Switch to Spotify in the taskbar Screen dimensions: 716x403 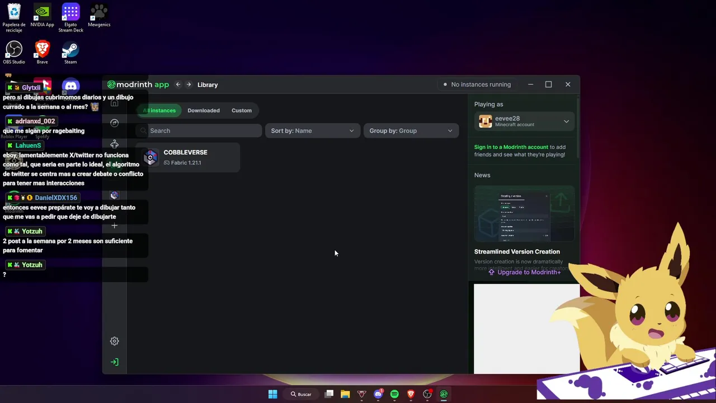[x=394, y=394]
